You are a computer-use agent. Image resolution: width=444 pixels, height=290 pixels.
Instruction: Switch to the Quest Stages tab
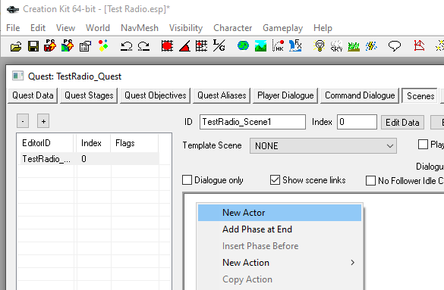click(x=89, y=95)
